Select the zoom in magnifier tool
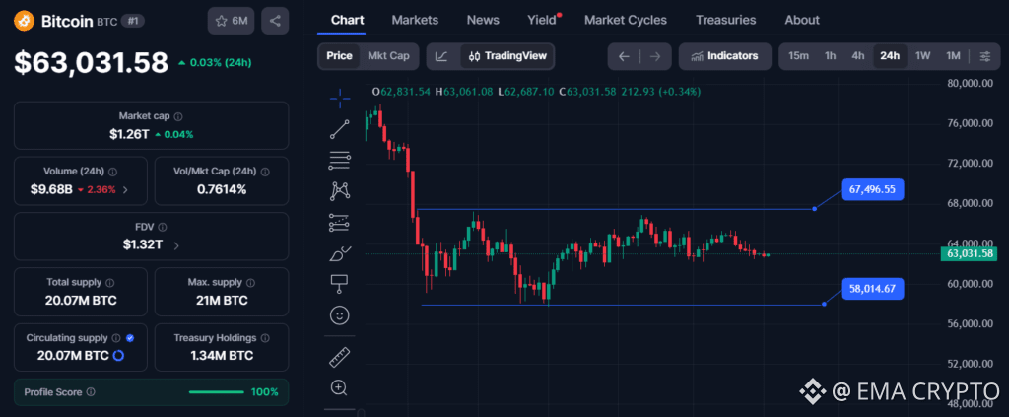 coord(339,387)
